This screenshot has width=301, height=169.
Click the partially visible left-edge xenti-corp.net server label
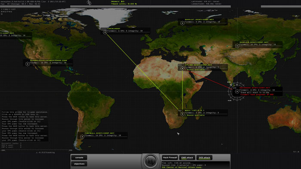click(7, 33)
